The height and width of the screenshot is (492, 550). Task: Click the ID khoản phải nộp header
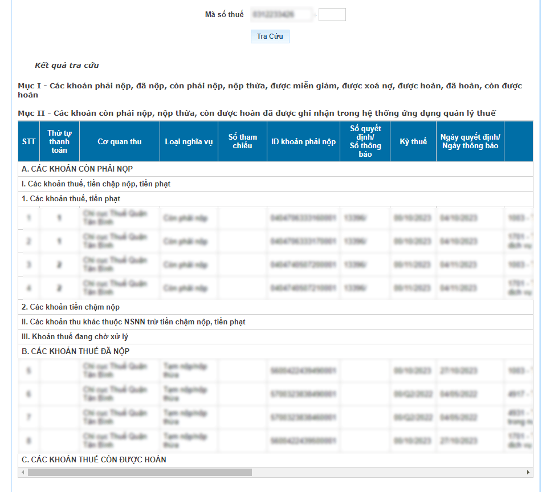303,141
